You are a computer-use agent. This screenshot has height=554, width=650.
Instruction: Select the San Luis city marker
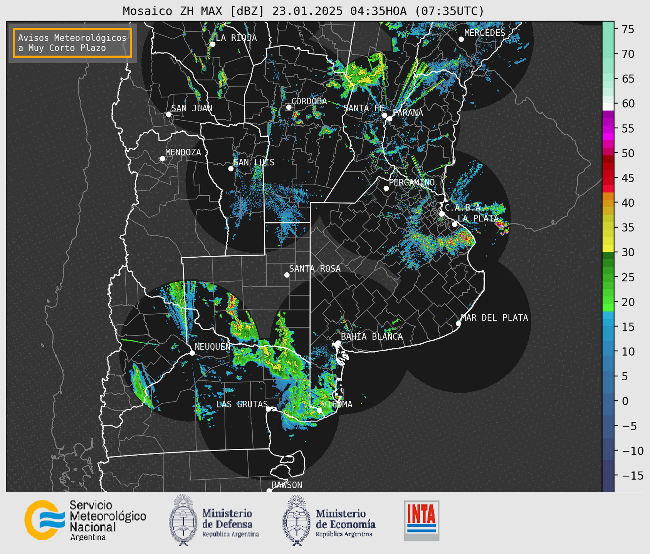click(231, 169)
